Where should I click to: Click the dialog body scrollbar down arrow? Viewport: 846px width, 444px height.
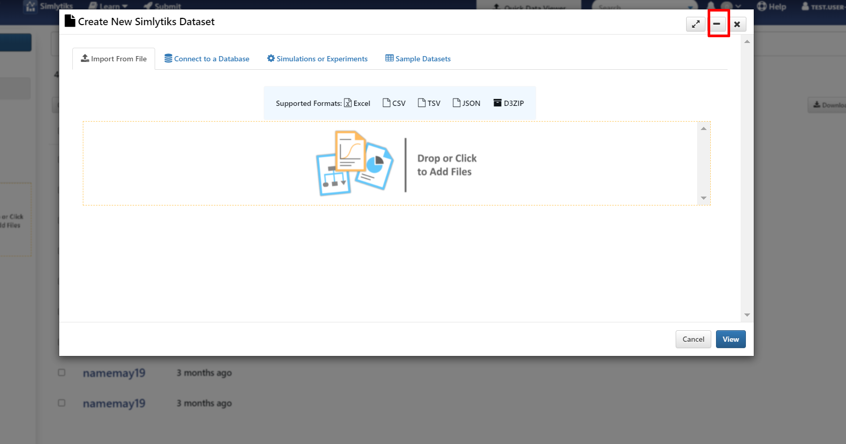747,315
